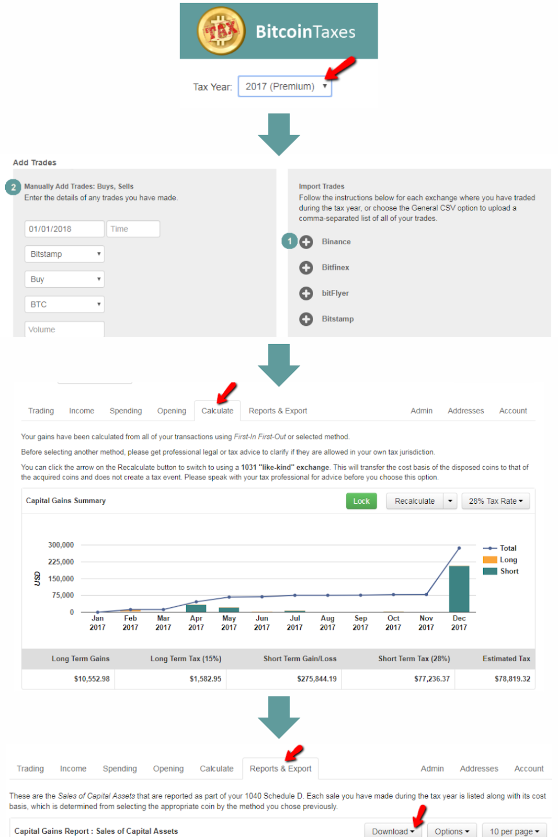Click the Long Term Tax value $1,582.95
The height and width of the screenshot is (837, 558).
pos(205,679)
